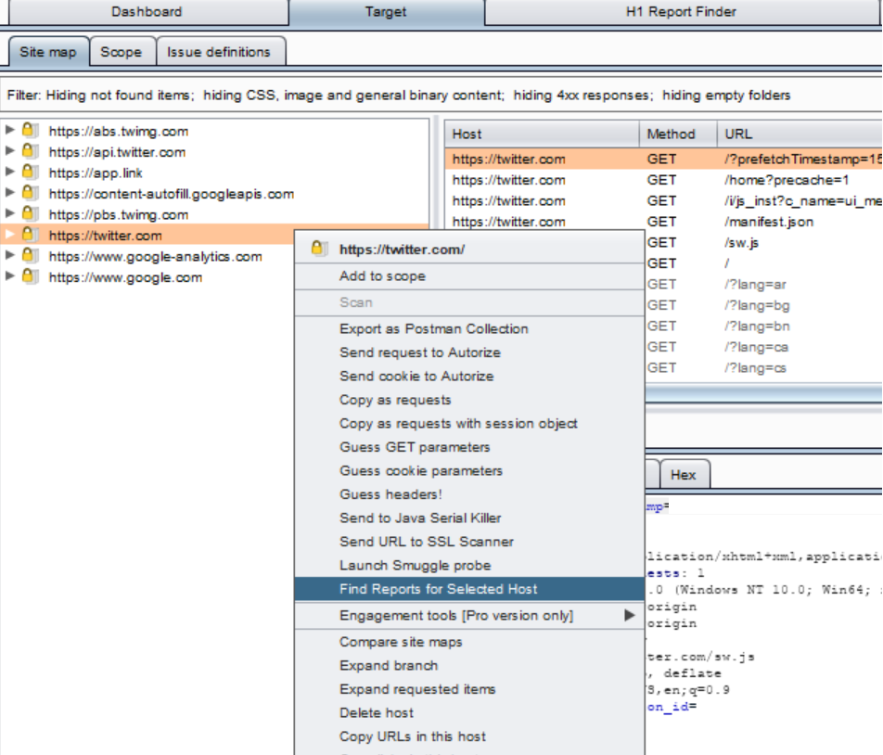Choose Add to scope from context menu
This screenshot has height=755, width=883.
click(x=469, y=275)
